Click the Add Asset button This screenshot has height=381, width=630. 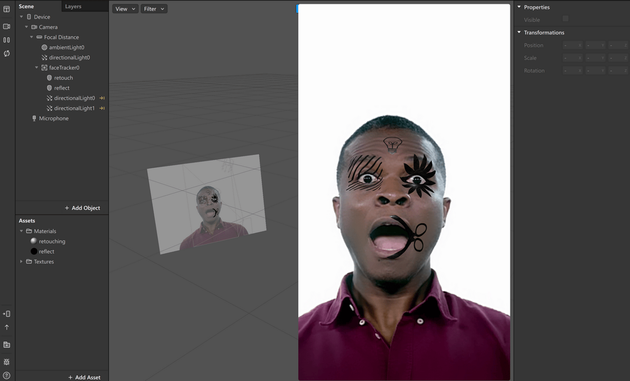click(83, 377)
